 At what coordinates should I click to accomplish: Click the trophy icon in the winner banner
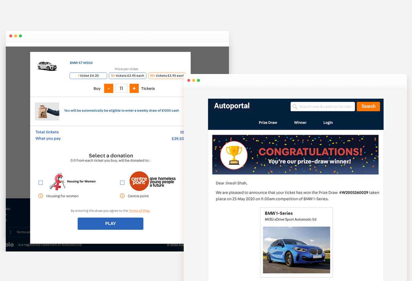234,154
